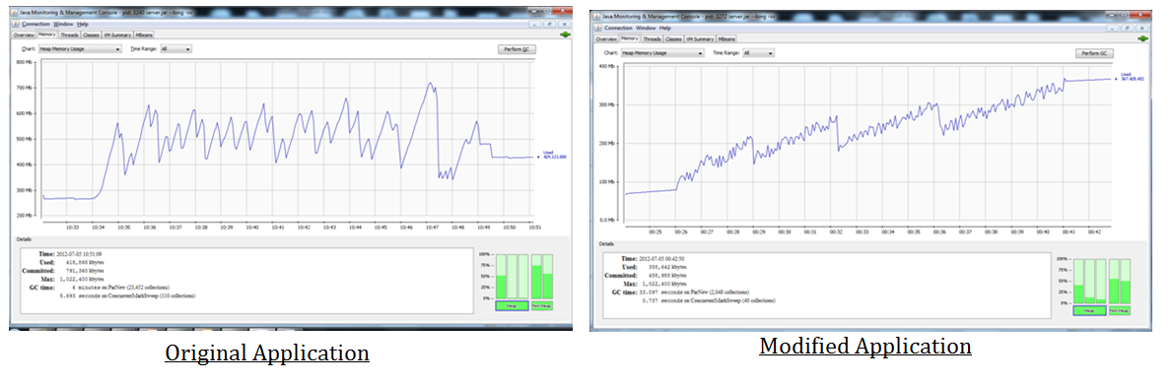1175x384 pixels.
Task: Open Help menu in Modified Application window
Action: [665, 28]
